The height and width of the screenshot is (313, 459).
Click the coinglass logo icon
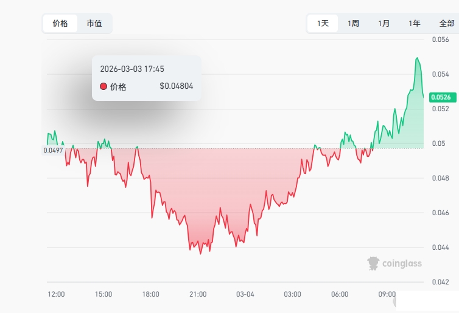coord(373,263)
